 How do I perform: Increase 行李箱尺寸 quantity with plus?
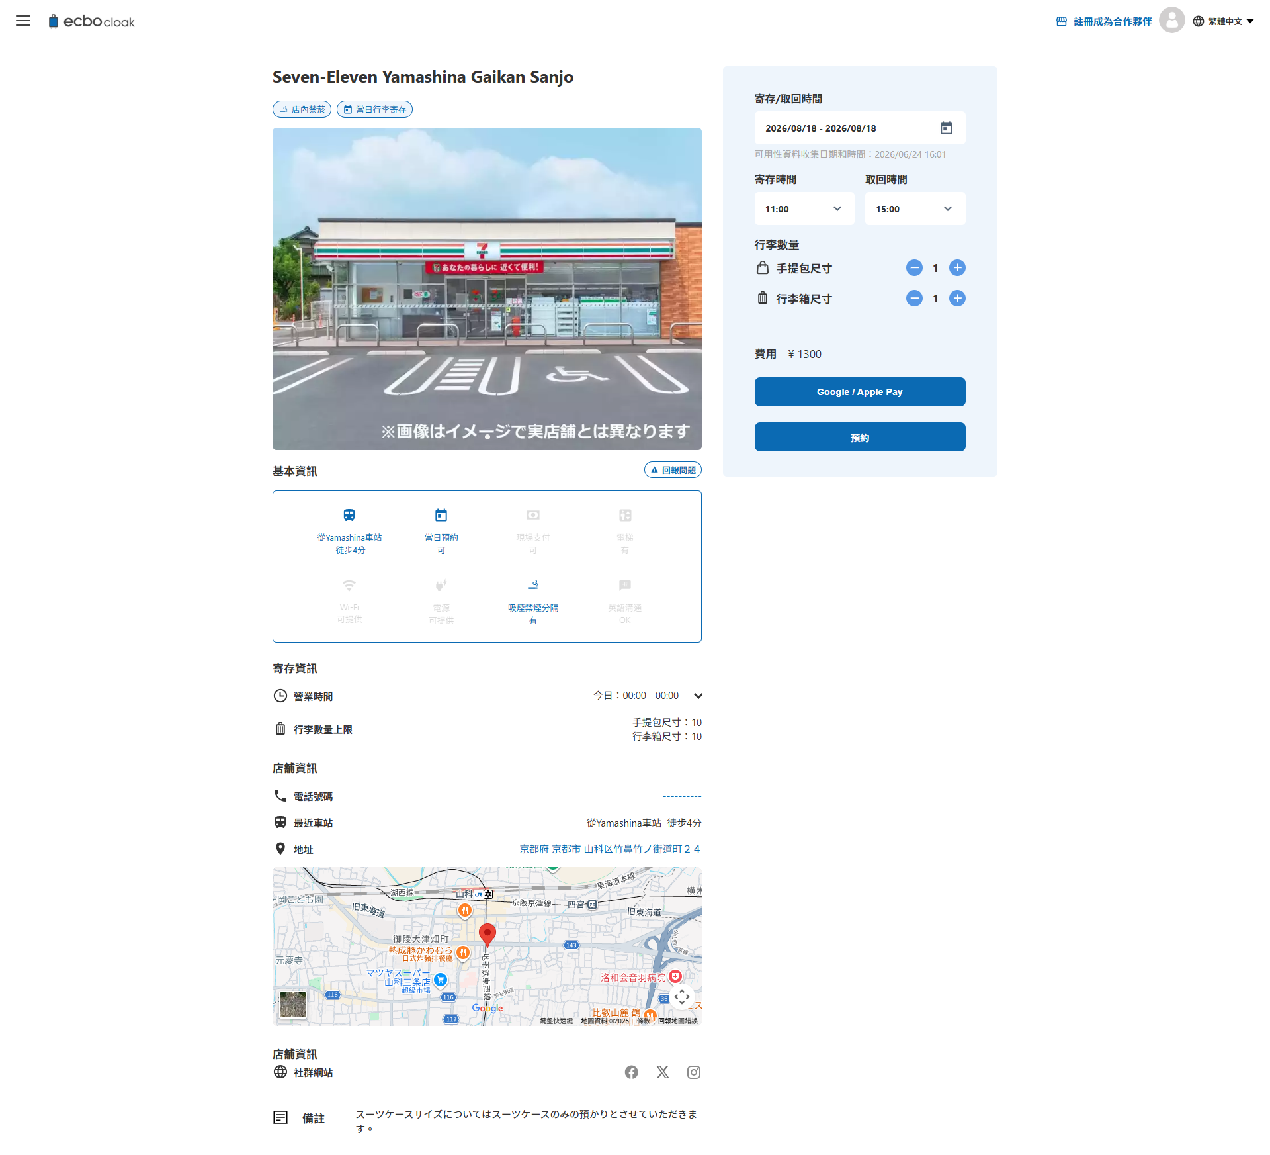[x=957, y=299]
